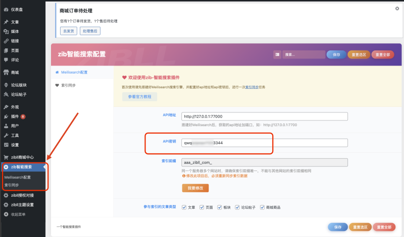Image resolution: width=404 pixels, height=237 pixels.
Task: Click the 索引前缀 input field
Action: click(265, 162)
